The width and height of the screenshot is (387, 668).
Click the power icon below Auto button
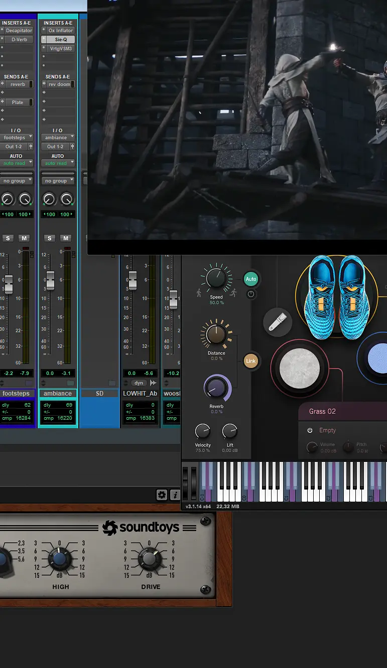(x=251, y=295)
